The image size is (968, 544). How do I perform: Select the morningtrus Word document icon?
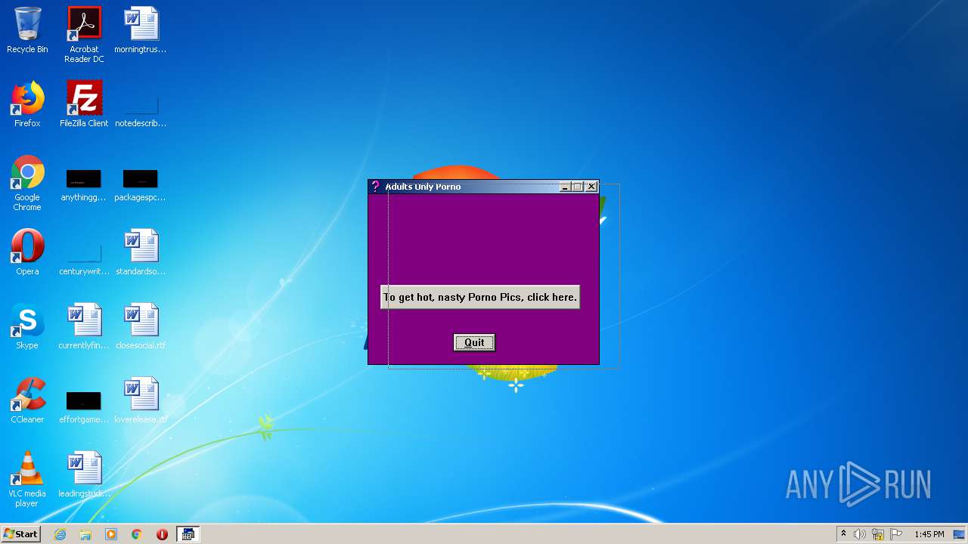(141, 30)
